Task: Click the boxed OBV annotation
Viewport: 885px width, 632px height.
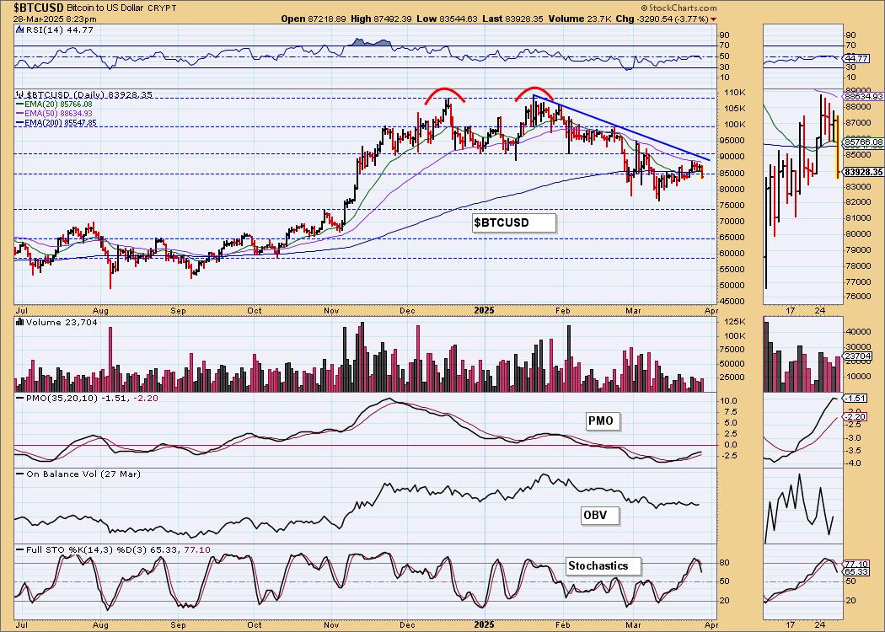Action: (600, 515)
